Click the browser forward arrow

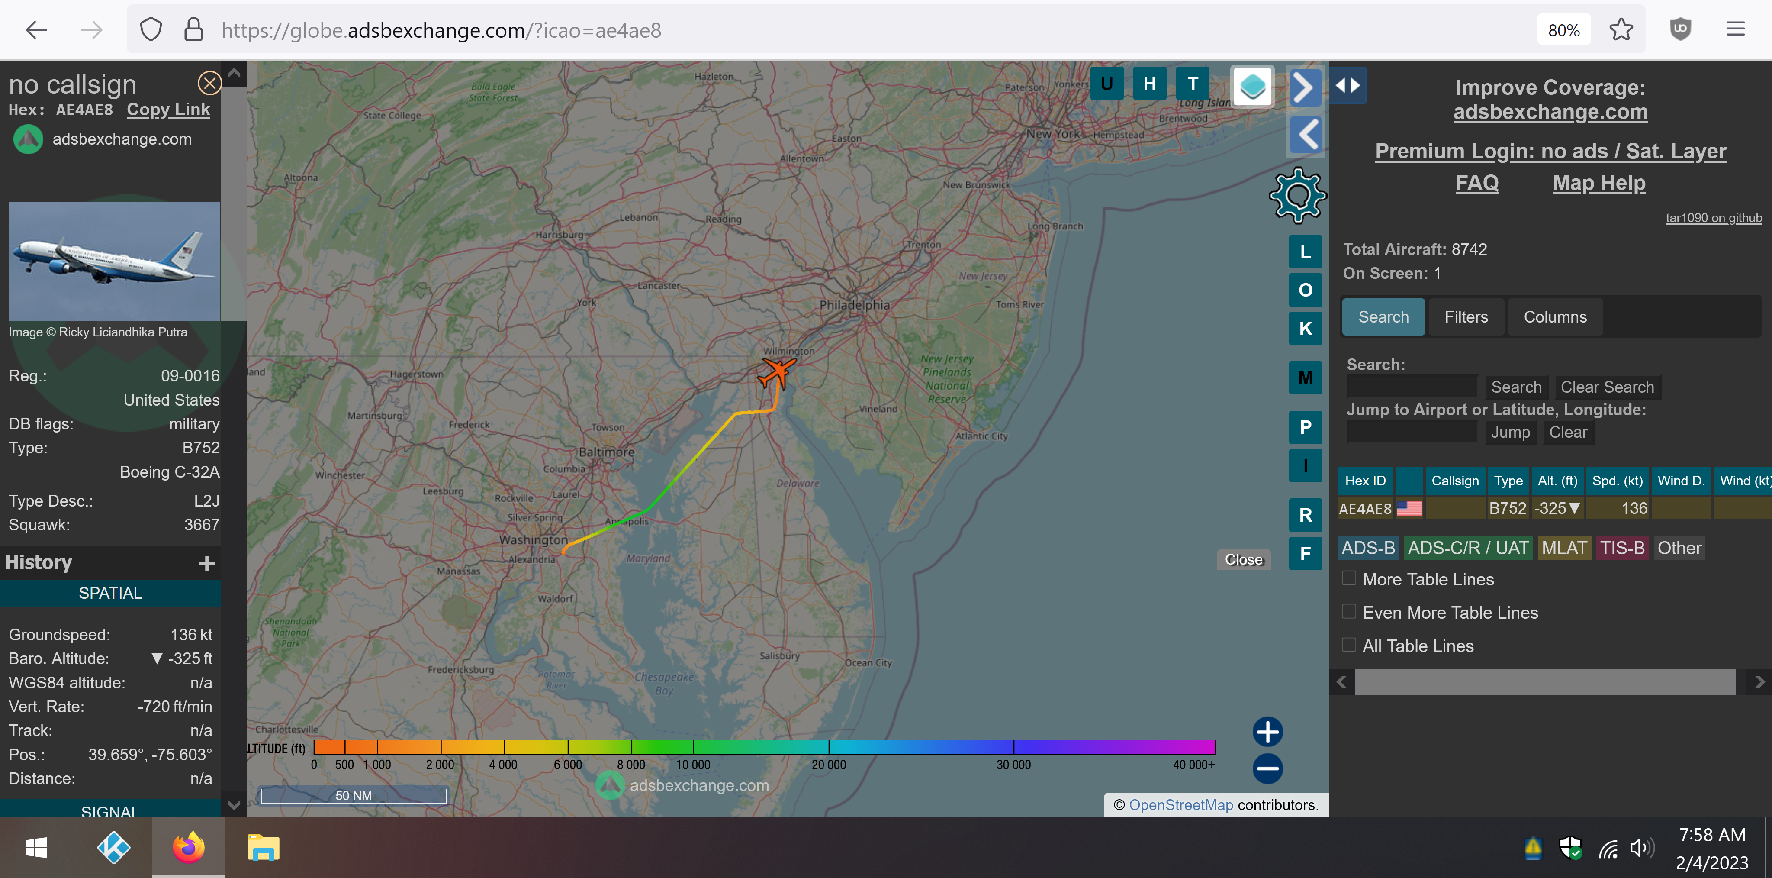[x=91, y=30]
